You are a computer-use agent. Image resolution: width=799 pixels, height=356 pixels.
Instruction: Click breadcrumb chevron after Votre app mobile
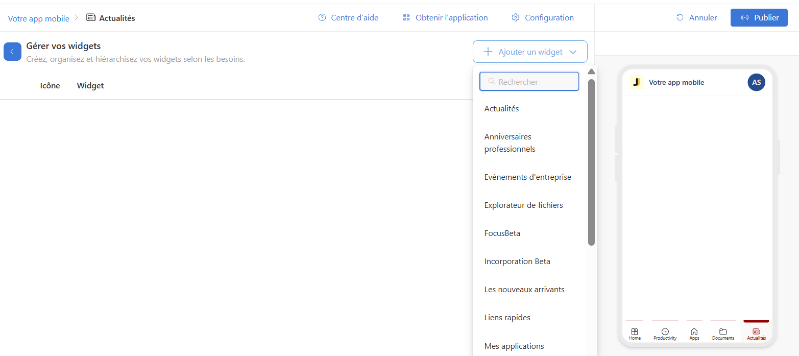coord(77,17)
